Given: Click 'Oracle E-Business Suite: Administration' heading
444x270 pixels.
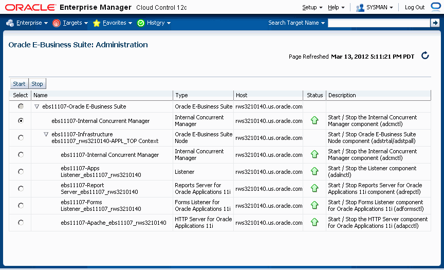Looking at the screenshot, I should tap(78, 44).
